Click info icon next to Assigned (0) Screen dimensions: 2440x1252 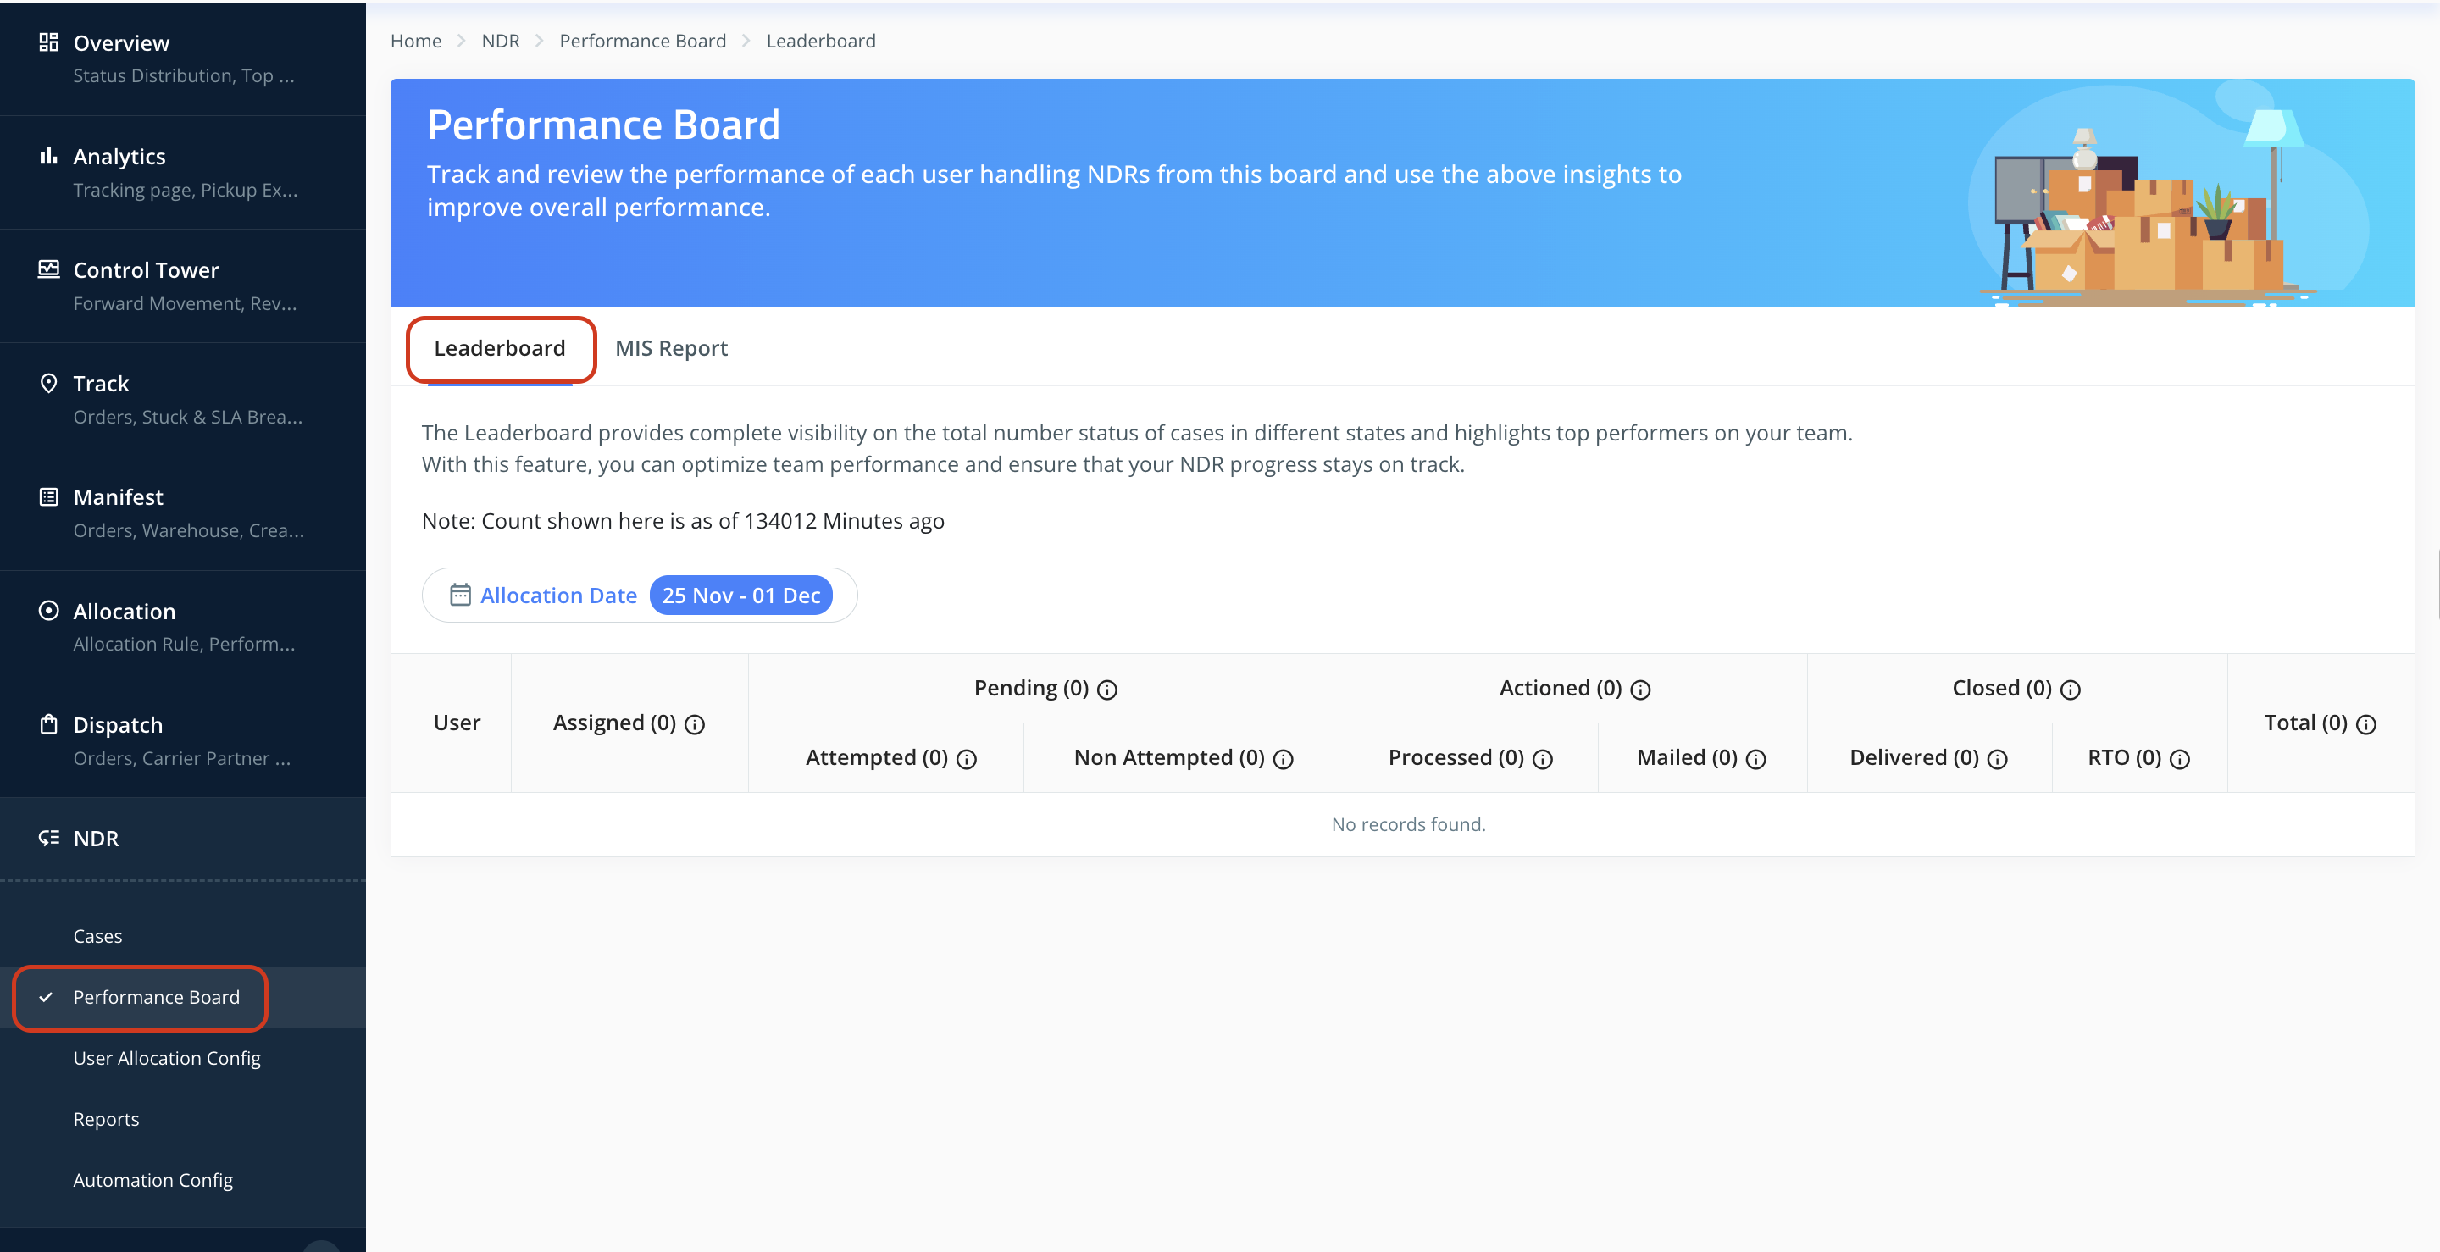[695, 724]
